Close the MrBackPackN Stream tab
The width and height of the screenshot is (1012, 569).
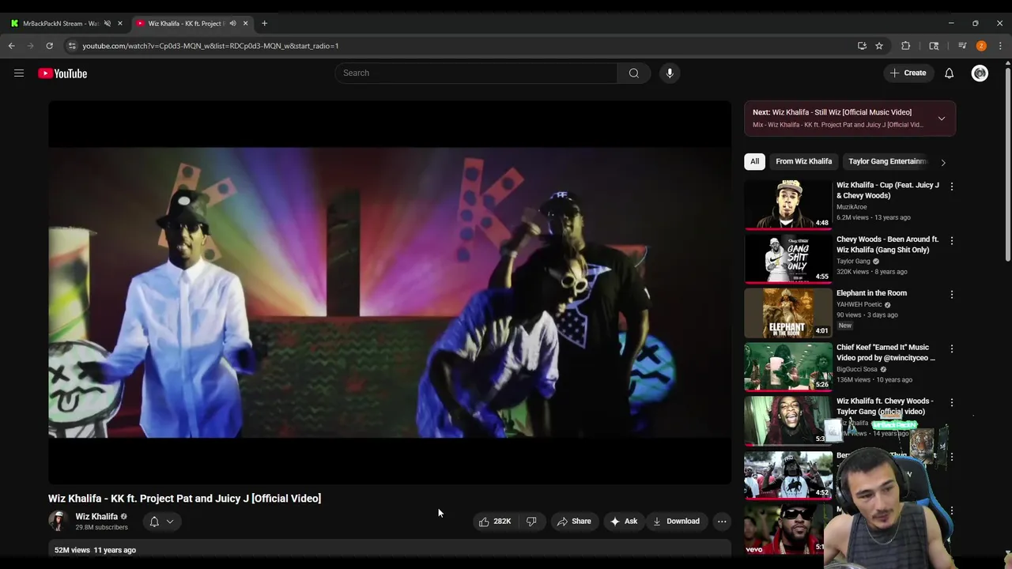point(120,24)
